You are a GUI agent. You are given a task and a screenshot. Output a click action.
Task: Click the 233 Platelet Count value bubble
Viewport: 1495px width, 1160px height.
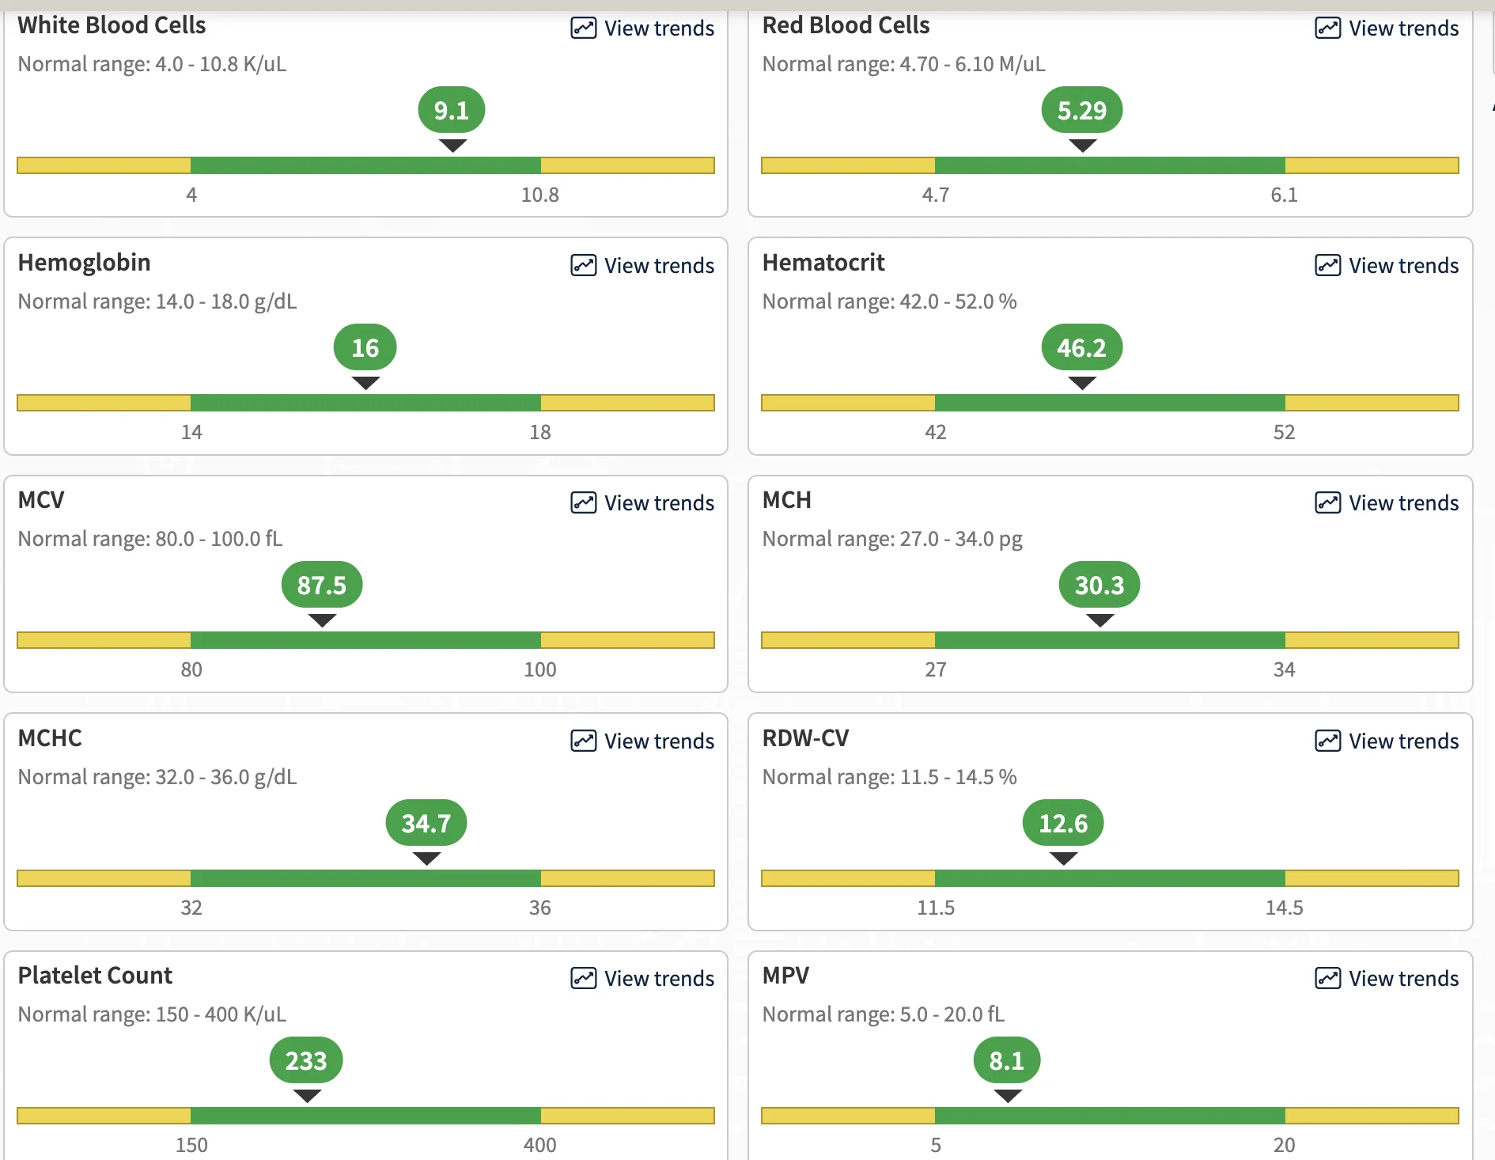click(x=306, y=1060)
